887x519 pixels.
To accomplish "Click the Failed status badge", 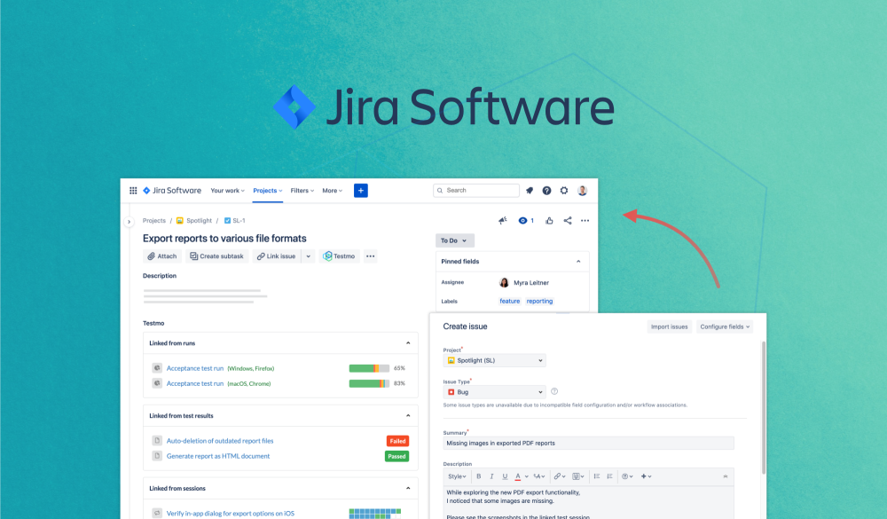I will [x=397, y=441].
